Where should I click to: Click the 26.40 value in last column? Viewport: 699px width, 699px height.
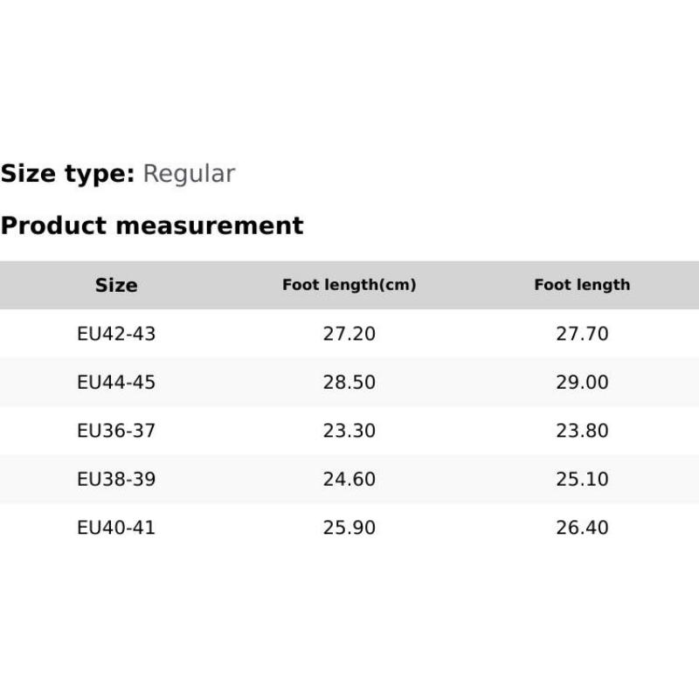pos(582,528)
